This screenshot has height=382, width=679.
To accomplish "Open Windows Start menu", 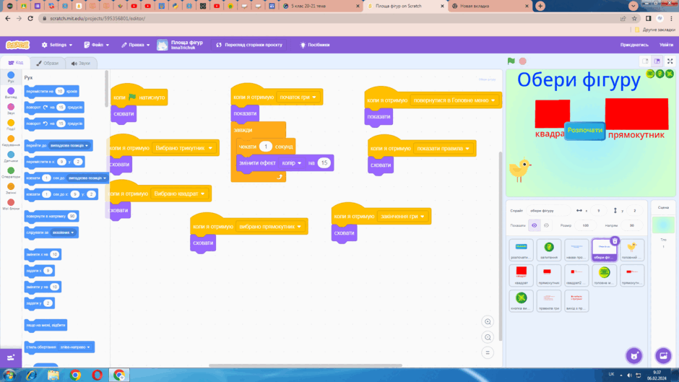I will click(9, 375).
